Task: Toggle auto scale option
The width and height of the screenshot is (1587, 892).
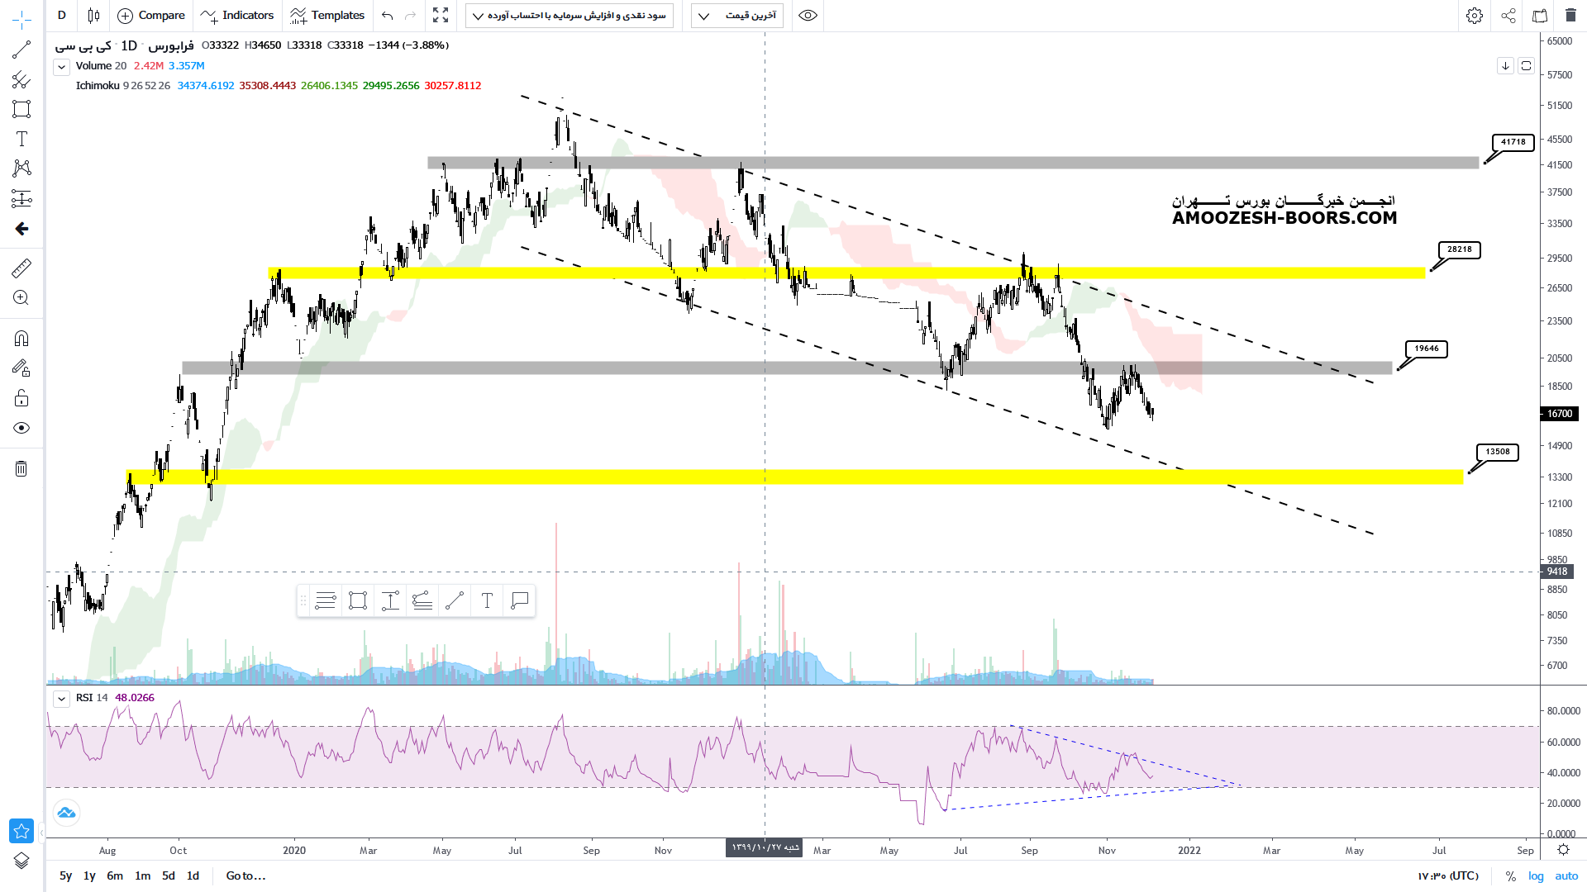Action: point(1566,875)
